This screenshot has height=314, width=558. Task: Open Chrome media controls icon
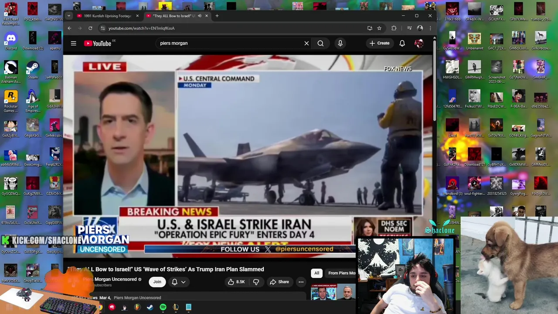coord(409,28)
